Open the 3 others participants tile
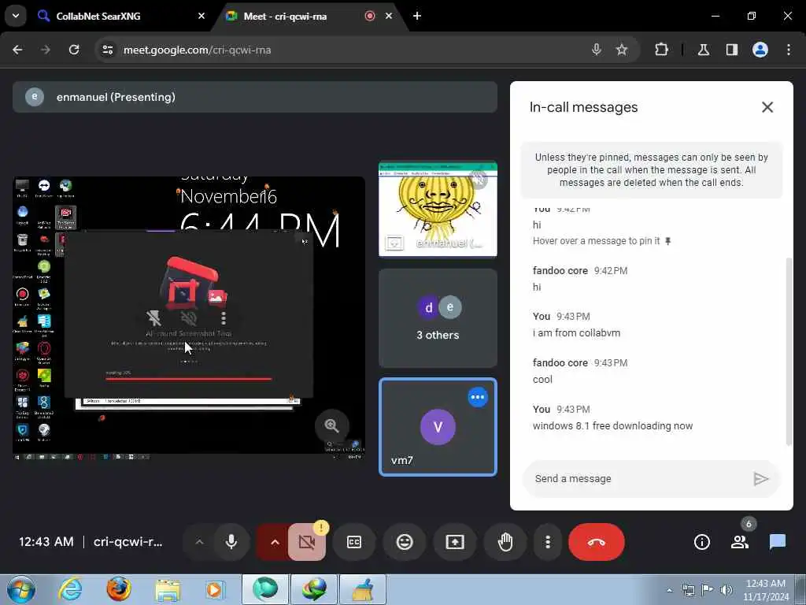 point(438,318)
